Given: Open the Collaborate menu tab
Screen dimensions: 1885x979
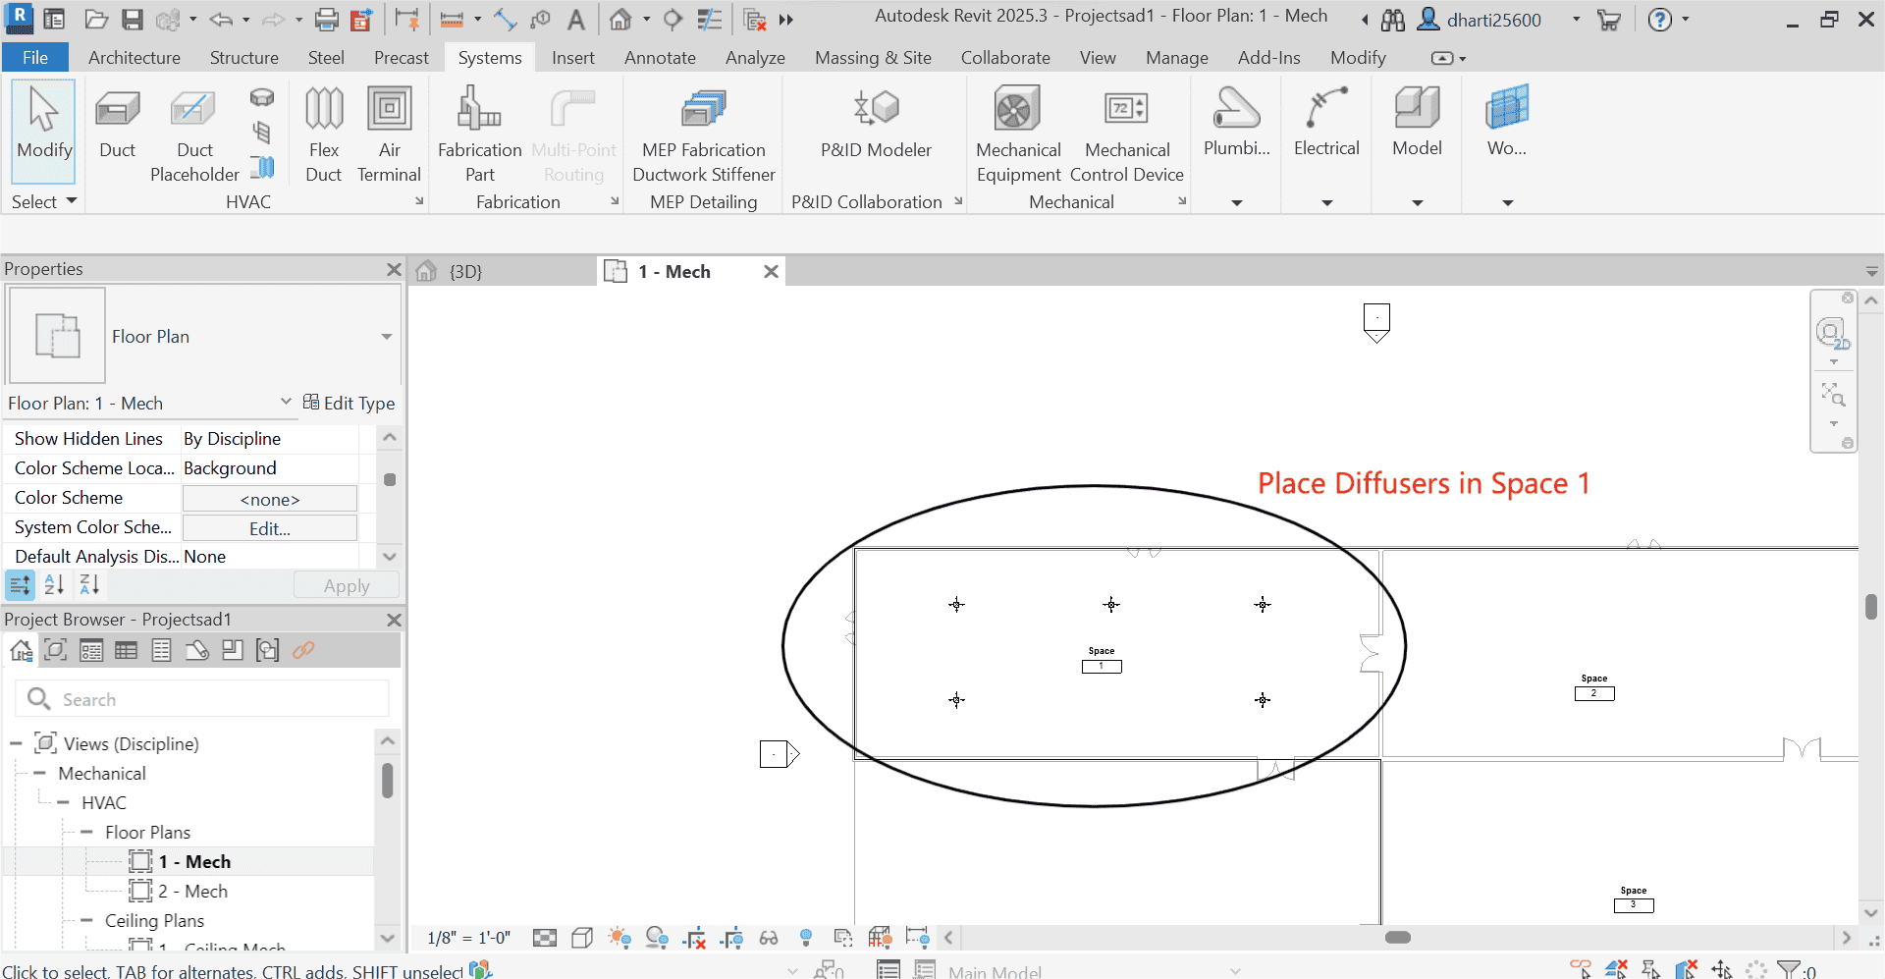Looking at the screenshot, I should (x=1005, y=57).
